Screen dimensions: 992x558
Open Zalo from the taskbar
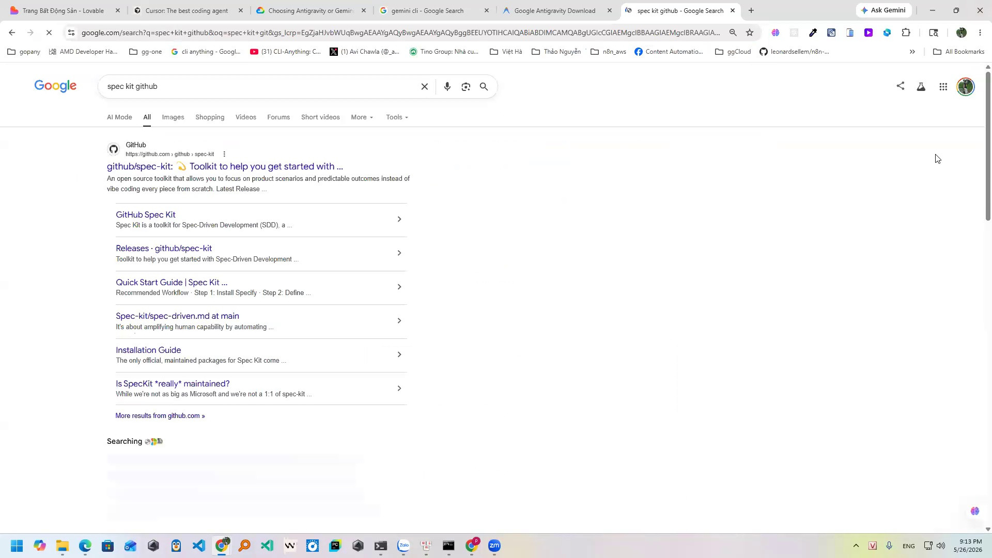click(x=404, y=546)
